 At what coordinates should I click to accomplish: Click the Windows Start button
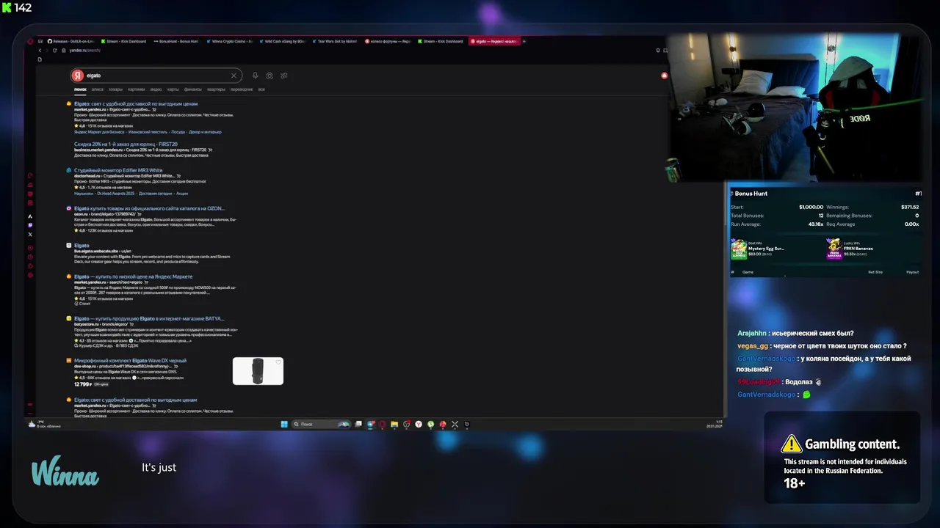(x=283, y=424)
